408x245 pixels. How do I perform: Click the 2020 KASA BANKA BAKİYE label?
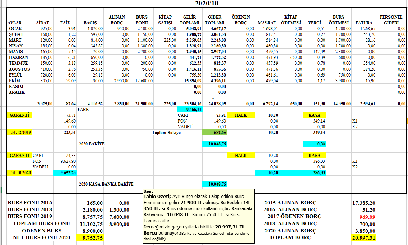click(x=106, y=184)
